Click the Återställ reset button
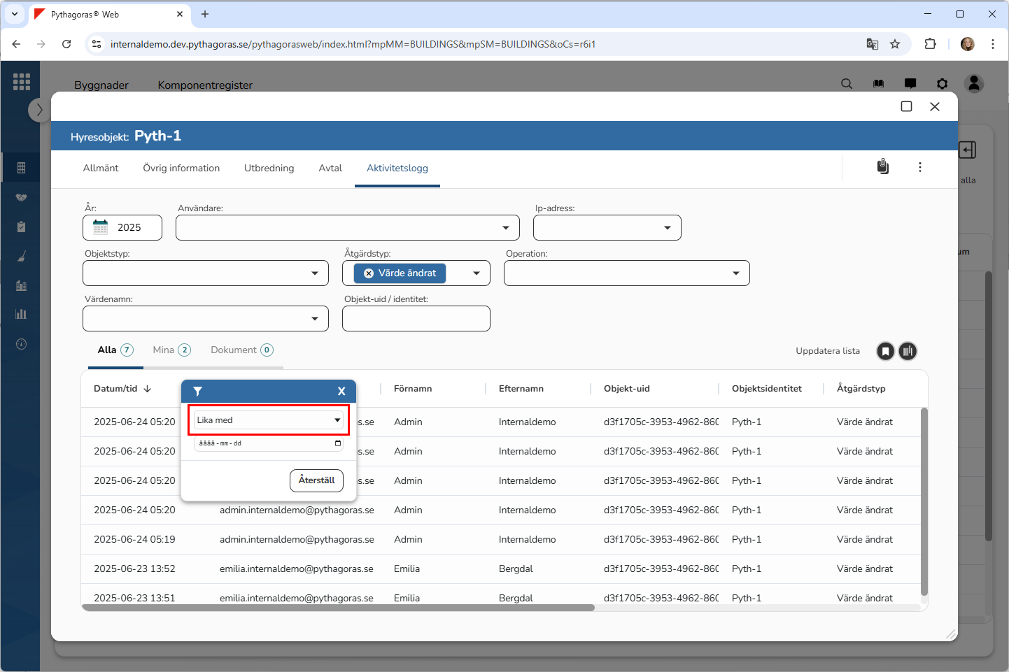This screenshot has height=672, width=1009. pos(316,480)
